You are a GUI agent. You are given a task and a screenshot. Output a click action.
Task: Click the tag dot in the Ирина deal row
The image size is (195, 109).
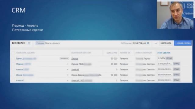[x=68, y=75]
